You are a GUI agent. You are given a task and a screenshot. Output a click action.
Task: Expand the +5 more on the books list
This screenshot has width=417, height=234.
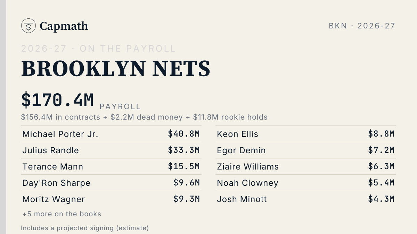tap(62, 214)
